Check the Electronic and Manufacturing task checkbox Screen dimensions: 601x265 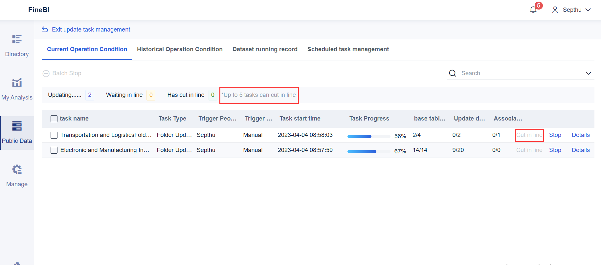tap(54, 150)
